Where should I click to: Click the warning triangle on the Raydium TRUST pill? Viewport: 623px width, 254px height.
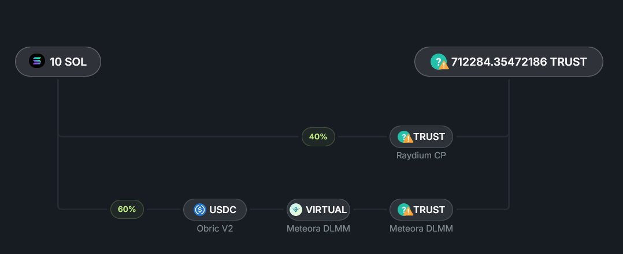(x=408, y=139)
